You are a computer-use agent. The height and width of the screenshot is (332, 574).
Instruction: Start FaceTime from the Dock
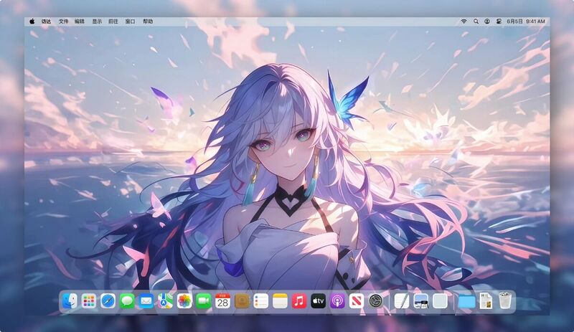204,301
